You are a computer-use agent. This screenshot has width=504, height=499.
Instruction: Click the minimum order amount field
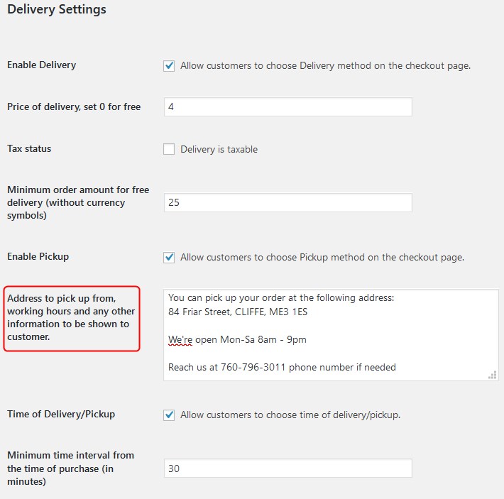[287, 202]
